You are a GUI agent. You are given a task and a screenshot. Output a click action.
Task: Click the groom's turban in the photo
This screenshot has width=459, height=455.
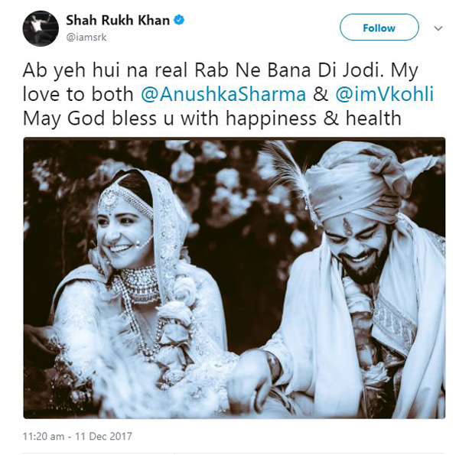point(362,181)
